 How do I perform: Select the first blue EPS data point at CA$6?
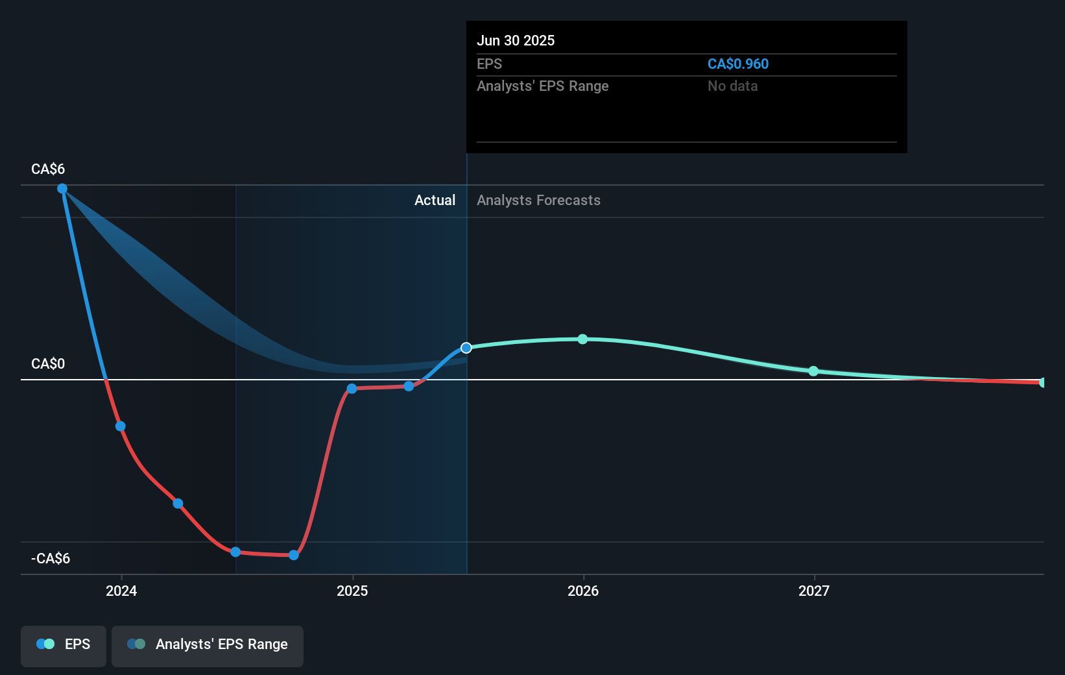tap(62, 188)
